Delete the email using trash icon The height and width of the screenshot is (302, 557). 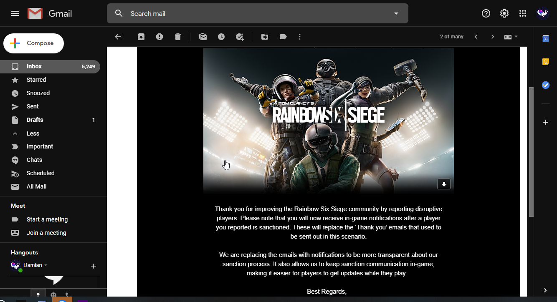[x=178, y=37]
